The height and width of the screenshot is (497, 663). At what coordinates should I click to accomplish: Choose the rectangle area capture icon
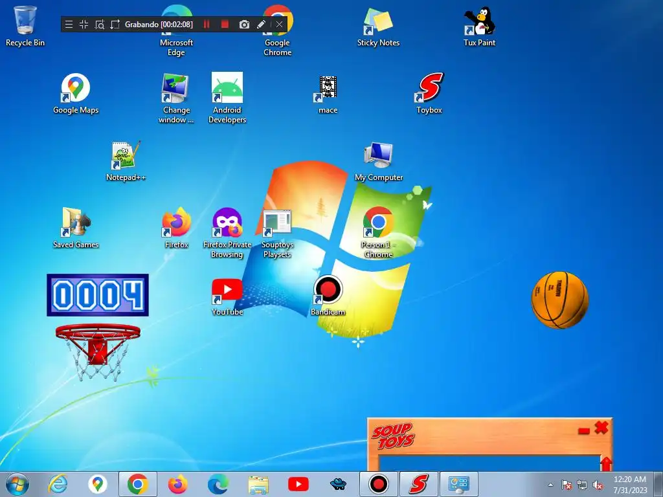click(115, 25)
